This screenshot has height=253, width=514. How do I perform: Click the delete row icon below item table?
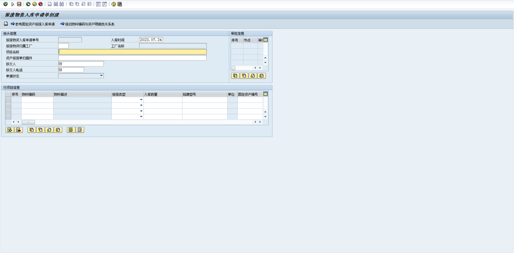tap(19, 130)
